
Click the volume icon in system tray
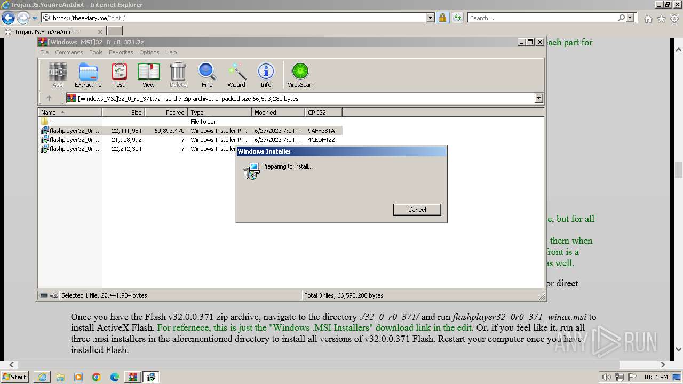tap(607, 378)
